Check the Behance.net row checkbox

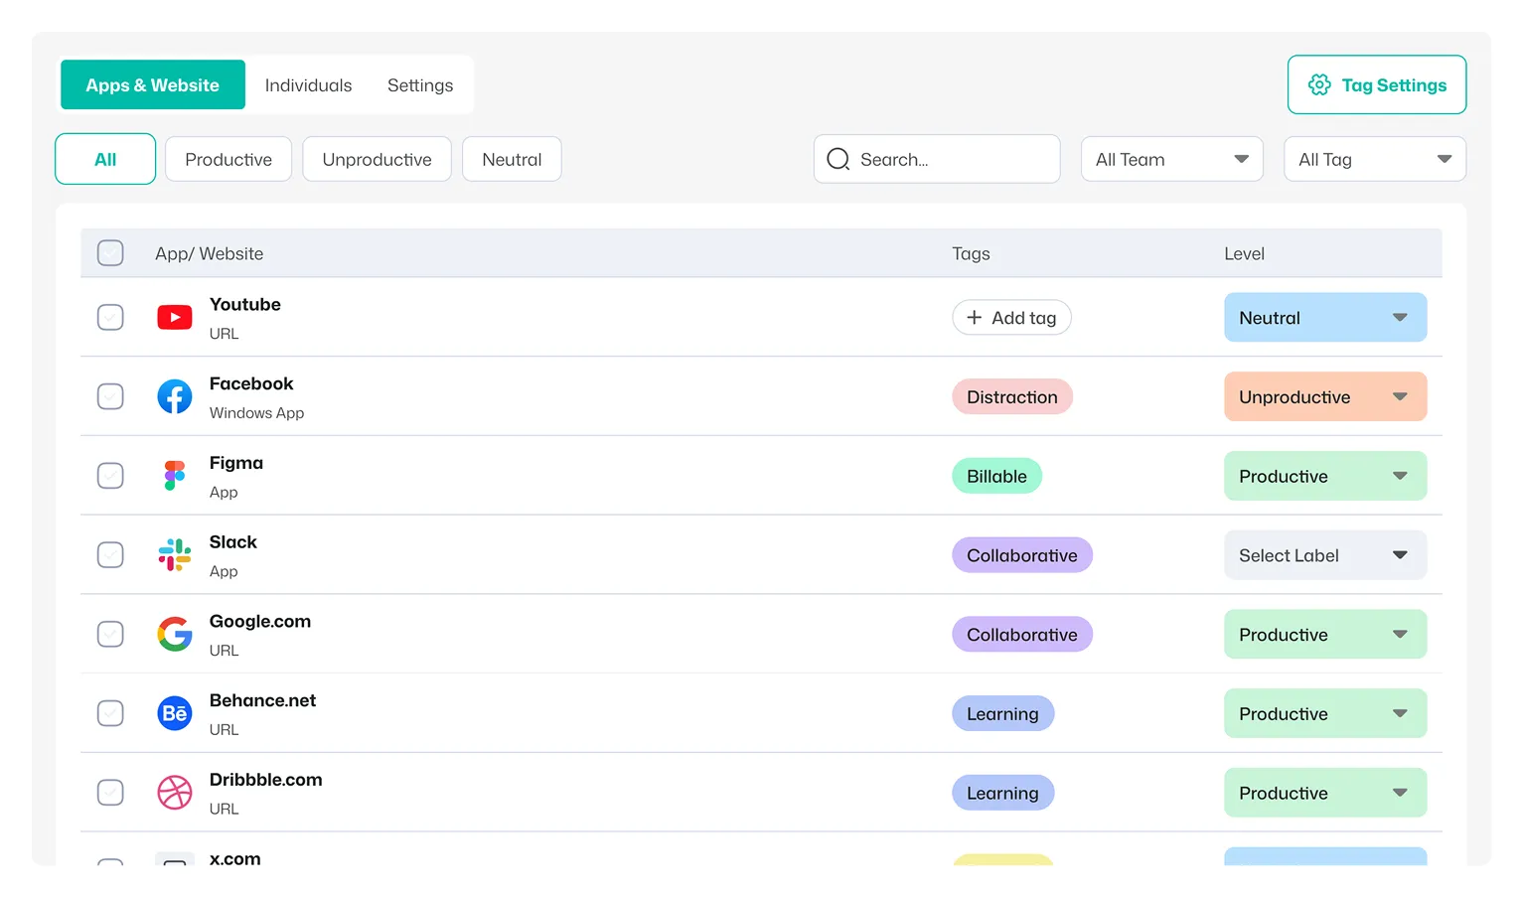110,713
